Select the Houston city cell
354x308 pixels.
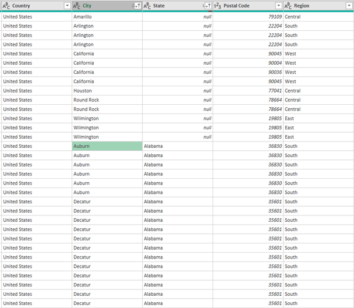[107, 91]
